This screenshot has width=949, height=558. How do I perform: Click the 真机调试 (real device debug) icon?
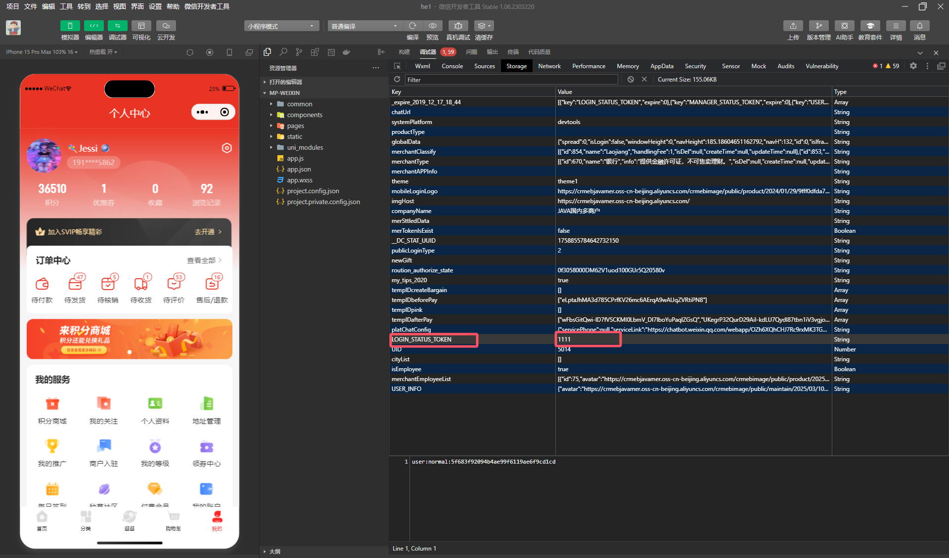click(458, 26)
